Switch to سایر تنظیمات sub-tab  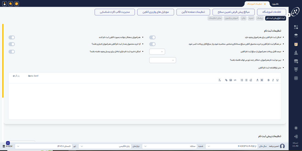click(x=215, y=18)
